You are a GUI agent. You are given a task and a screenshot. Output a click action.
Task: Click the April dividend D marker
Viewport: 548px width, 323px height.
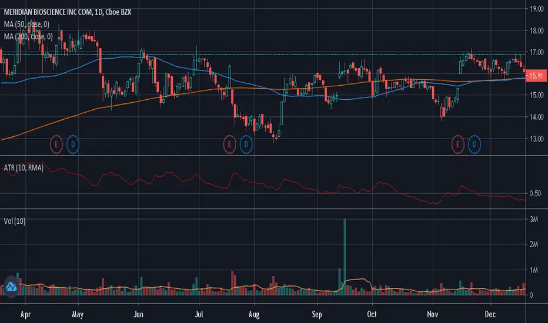coord(73,144)
